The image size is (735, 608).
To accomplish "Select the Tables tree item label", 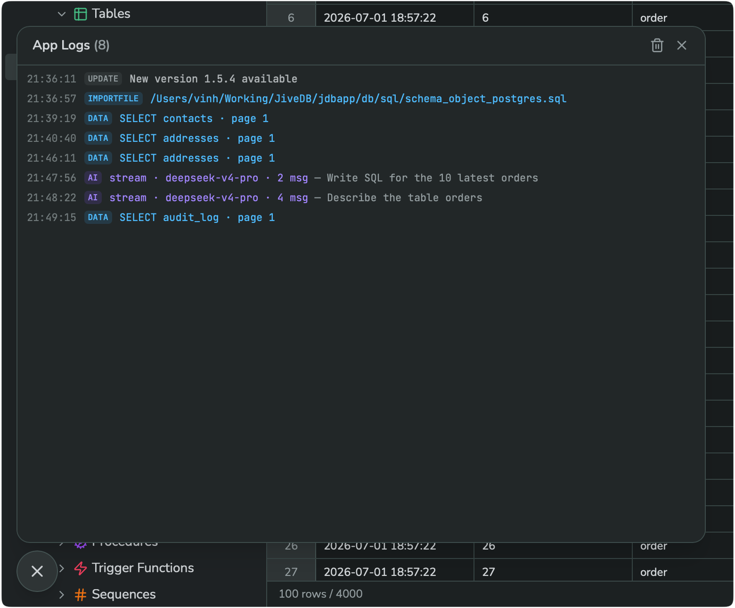I will pos(111,14).
